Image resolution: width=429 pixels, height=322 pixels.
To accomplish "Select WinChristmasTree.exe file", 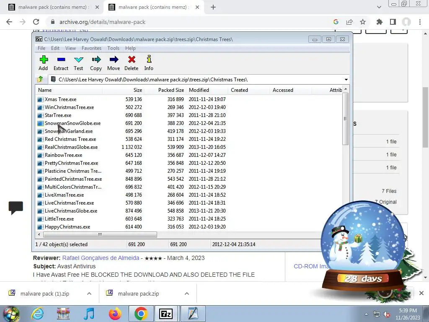I will [x=69, y=107].
